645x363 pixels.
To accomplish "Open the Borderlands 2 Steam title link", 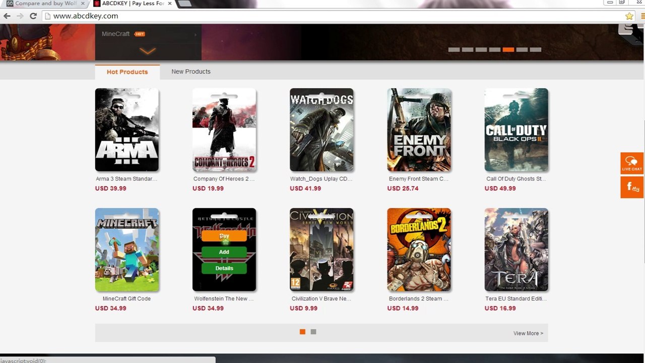I will click(x=419, y=299).
